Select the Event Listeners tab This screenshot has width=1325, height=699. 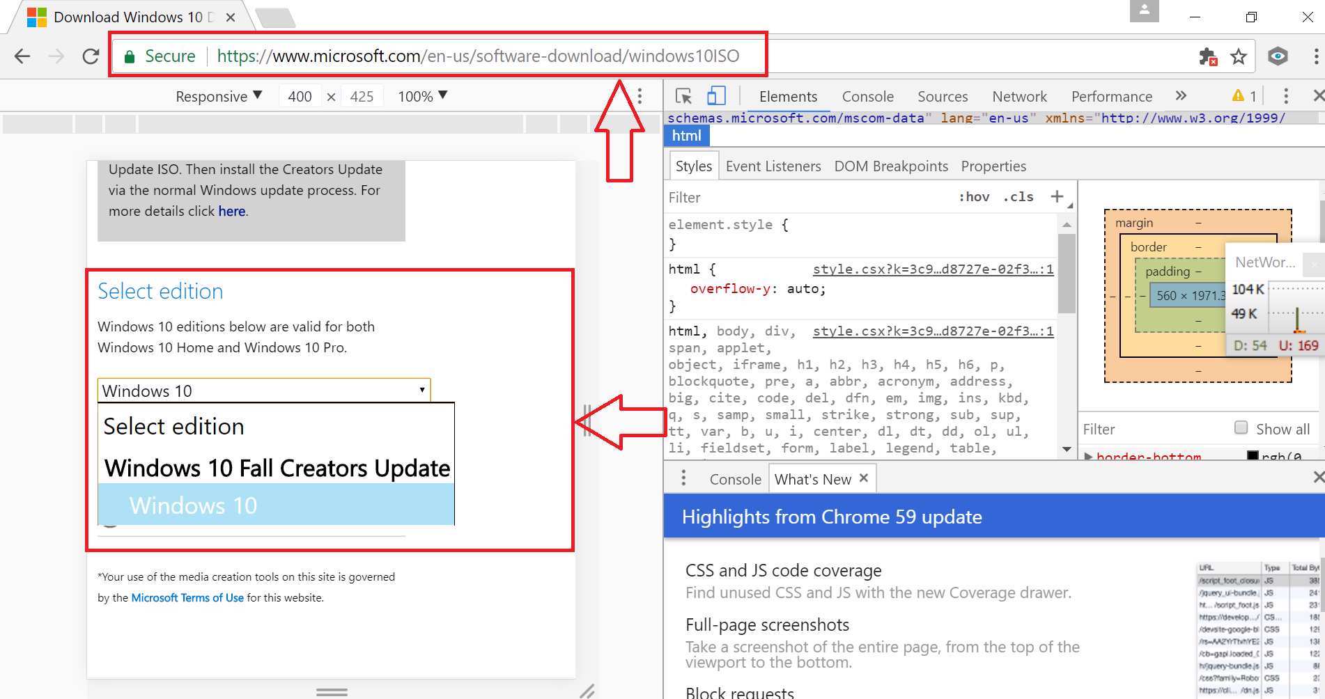pyautogui.click(x=773, y=166)
